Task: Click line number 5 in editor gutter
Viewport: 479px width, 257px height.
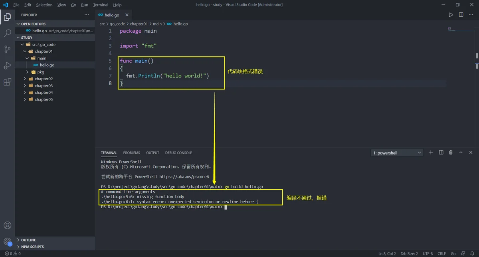Action: 110,61
